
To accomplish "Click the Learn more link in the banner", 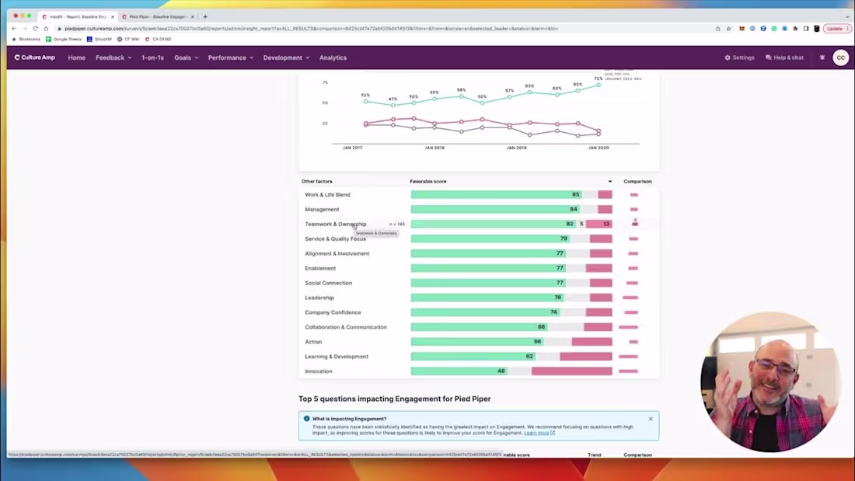I will 539,433.
